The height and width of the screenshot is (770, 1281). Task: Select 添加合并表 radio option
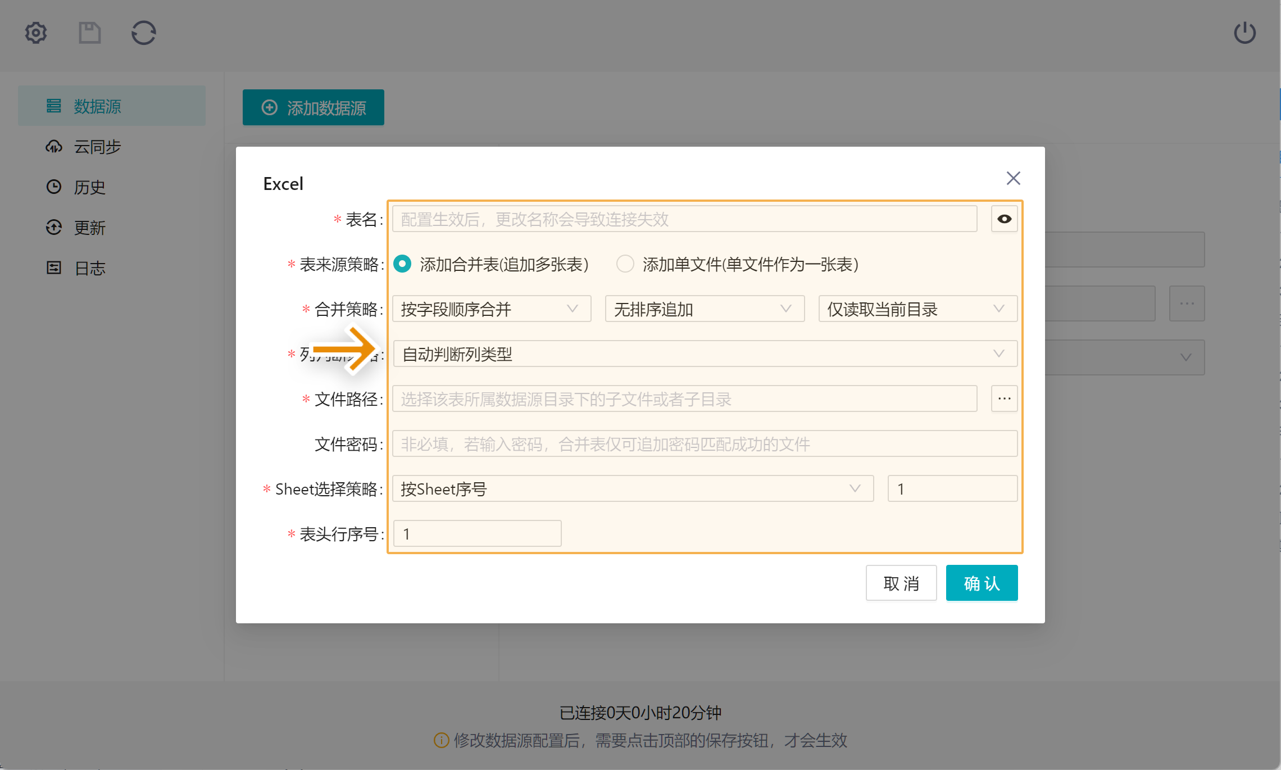[402, 264]
